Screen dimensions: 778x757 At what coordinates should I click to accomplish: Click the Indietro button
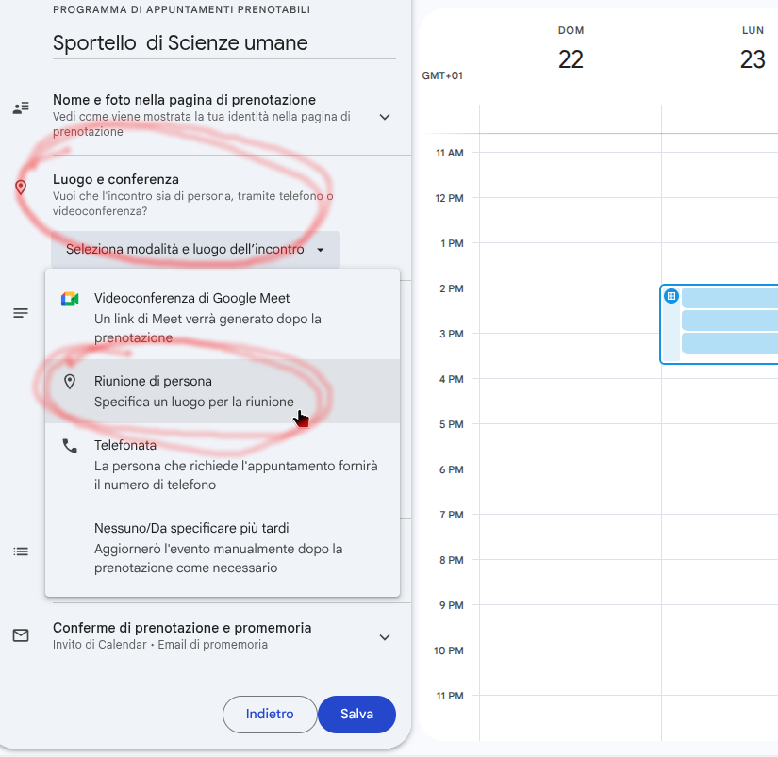coord(270,715)
